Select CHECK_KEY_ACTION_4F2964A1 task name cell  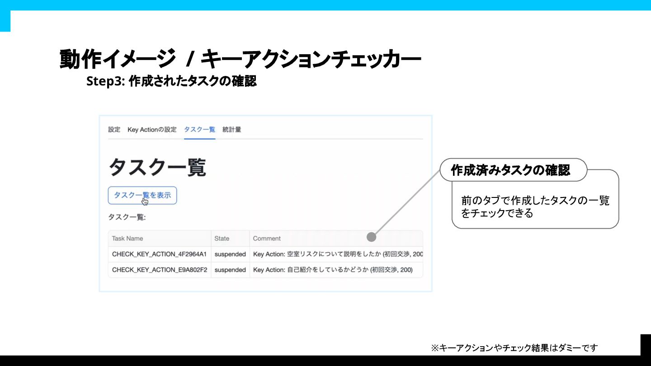[x=160, y=254]
